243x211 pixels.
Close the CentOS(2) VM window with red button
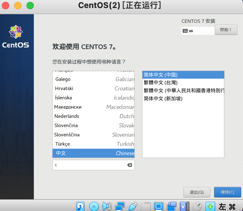pyautogui.click(x=6, y=6)
